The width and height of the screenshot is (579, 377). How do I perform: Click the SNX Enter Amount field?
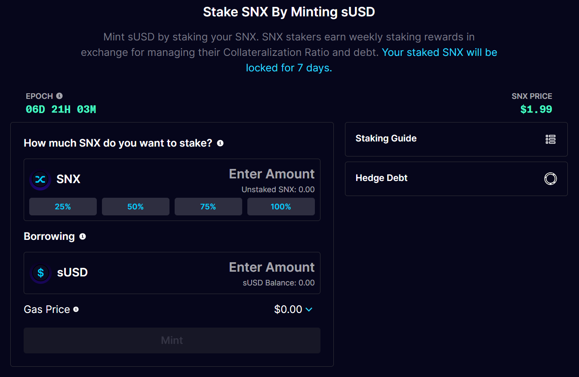point(271,174)
